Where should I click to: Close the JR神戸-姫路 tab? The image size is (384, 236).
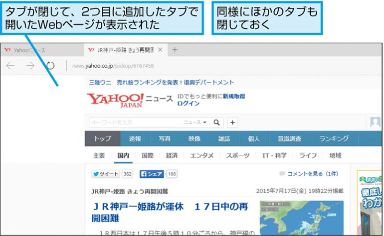[x=160, y=50]
